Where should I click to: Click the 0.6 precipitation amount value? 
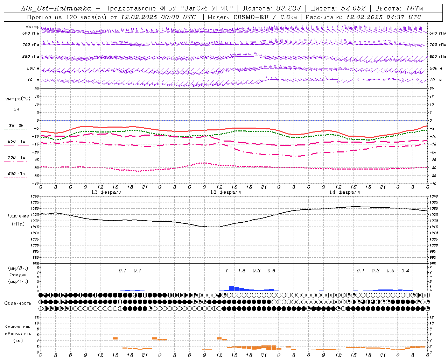(x=390, y=271)
